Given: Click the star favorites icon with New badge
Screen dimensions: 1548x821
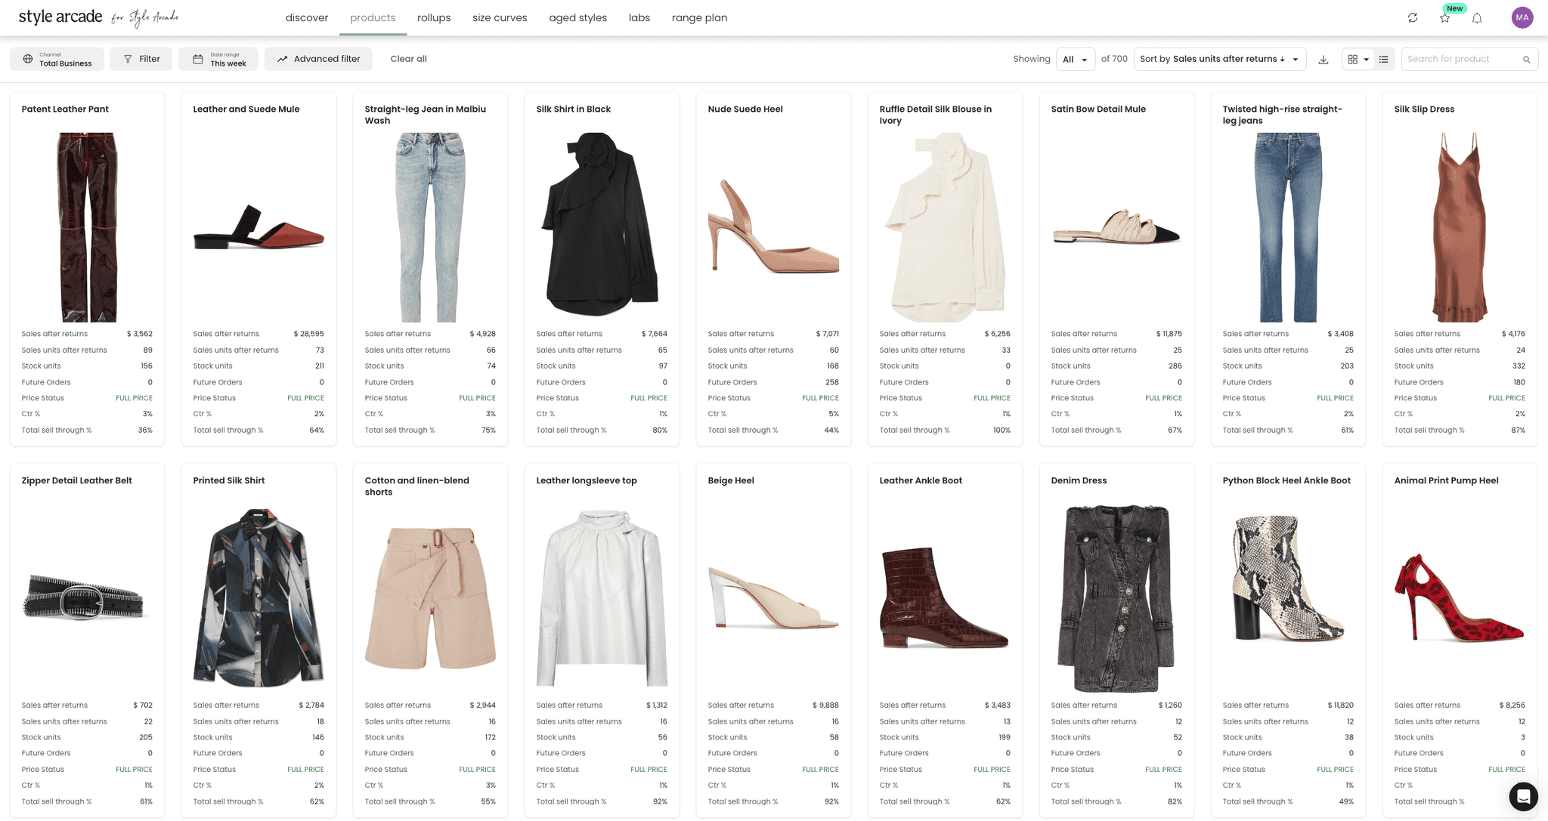Looking at the screenshot, I should tap(1444, 17).
